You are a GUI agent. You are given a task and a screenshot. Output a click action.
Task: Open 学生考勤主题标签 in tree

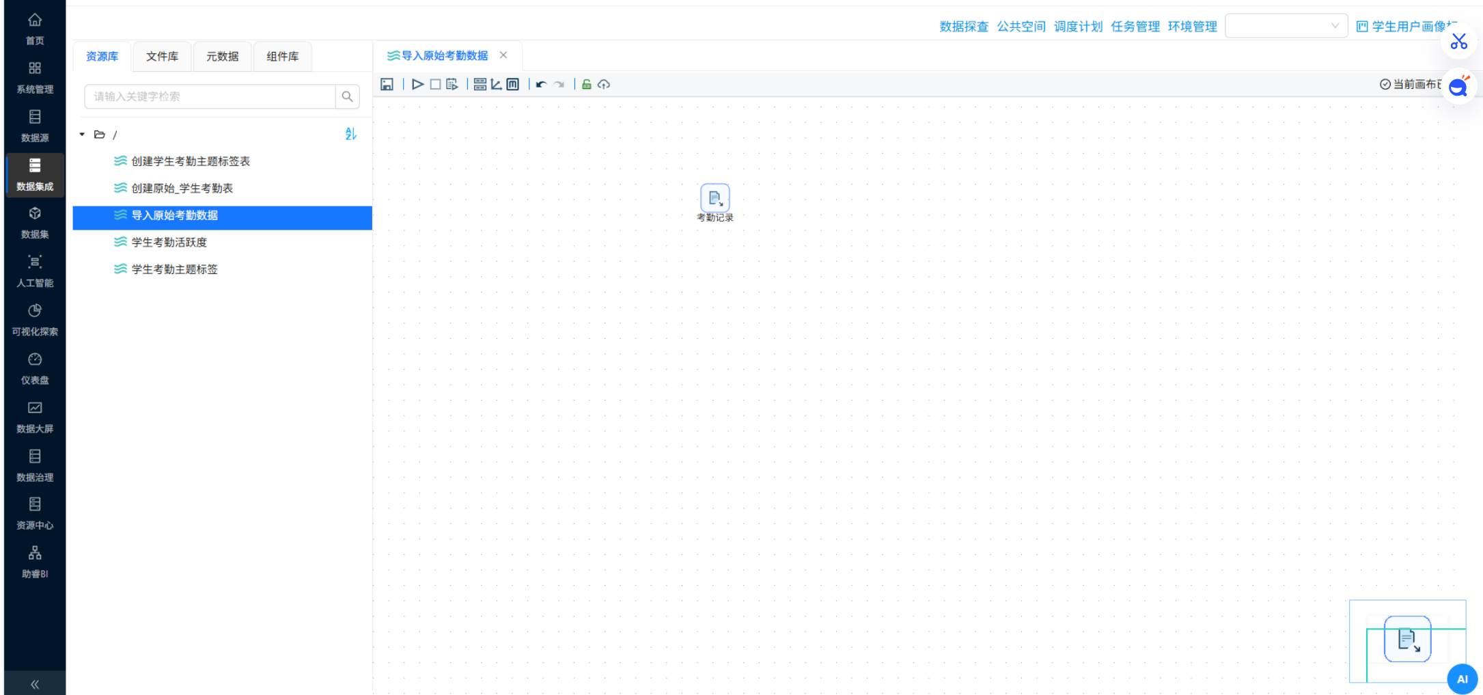[x=175, y=269]
